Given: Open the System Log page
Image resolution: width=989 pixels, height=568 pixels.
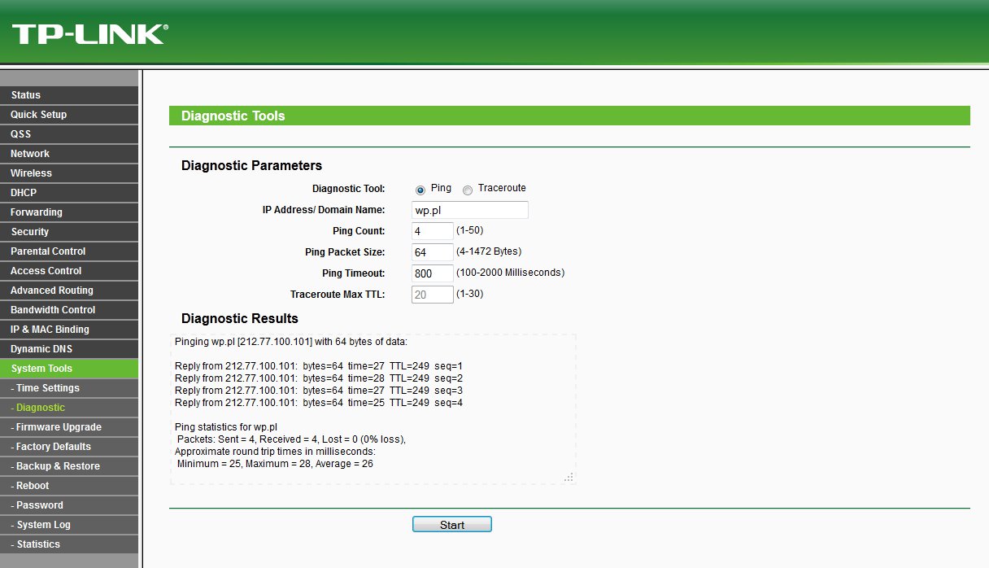Looking at the screenshot, I should click(x=69, y=525).
